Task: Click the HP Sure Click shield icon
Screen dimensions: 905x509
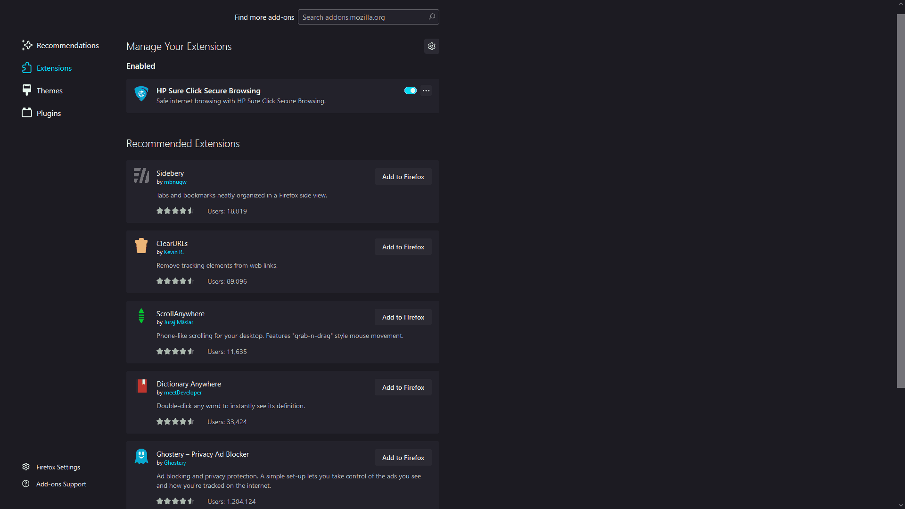Action: (x=141, y=94)
